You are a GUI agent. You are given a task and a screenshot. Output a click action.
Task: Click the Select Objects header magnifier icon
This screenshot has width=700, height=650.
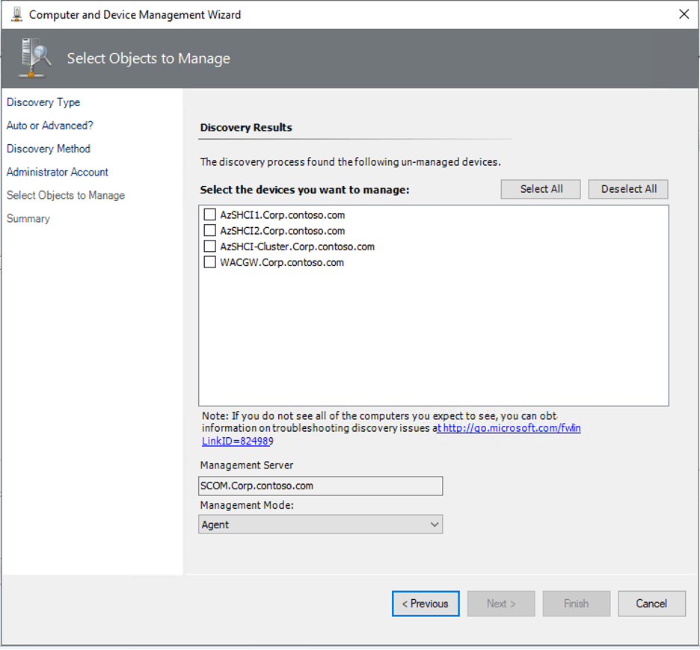pyautogui.click(x=37, y=58)
